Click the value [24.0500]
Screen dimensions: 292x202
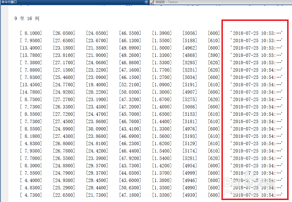[97, 33]
